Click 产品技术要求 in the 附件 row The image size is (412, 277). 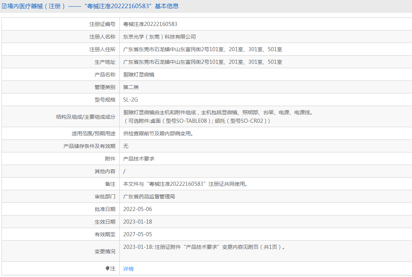139,159
